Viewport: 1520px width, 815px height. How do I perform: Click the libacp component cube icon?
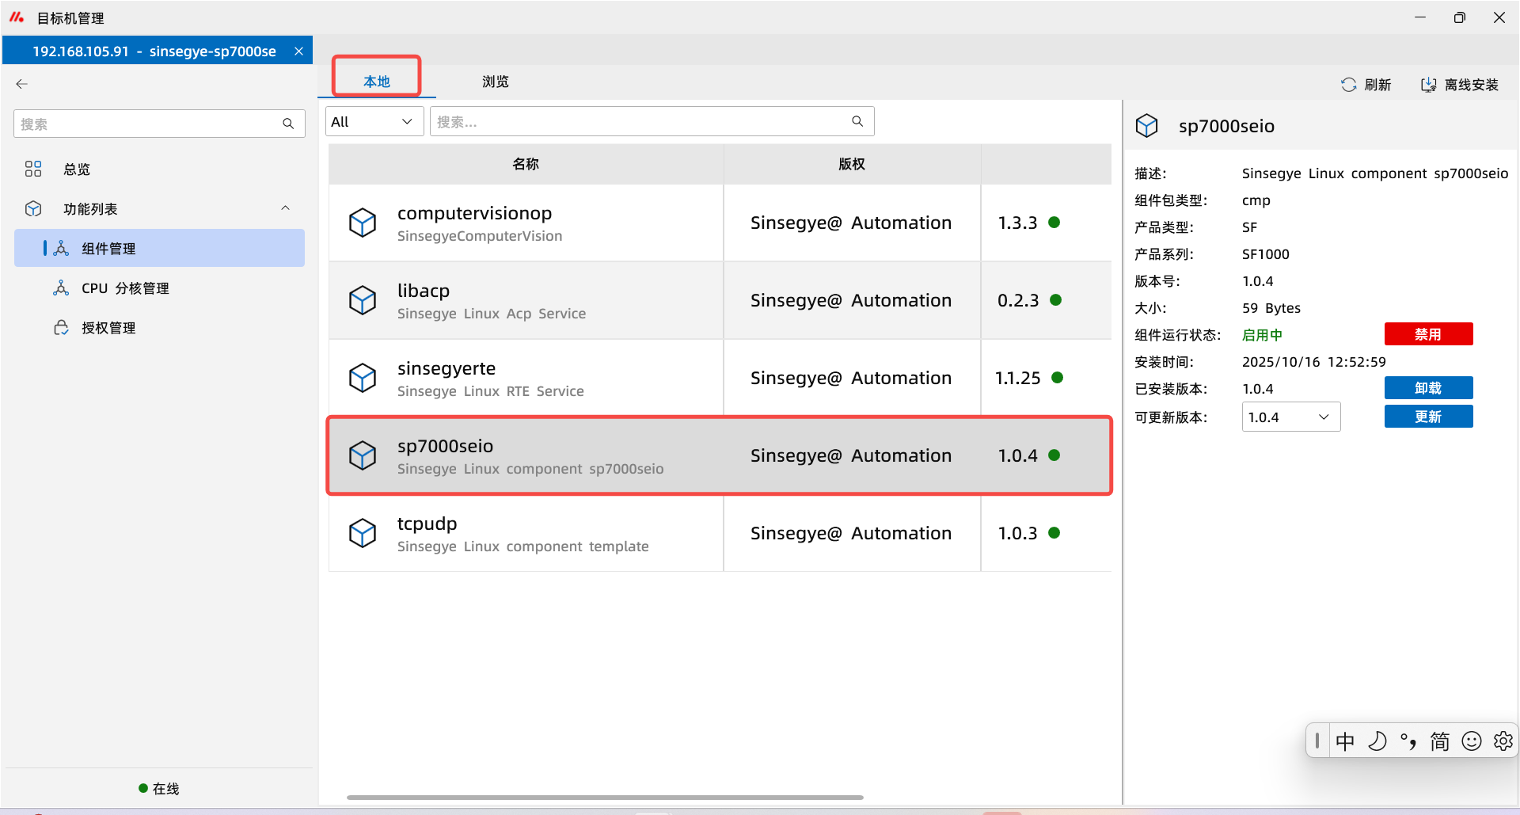pos(363,300)
